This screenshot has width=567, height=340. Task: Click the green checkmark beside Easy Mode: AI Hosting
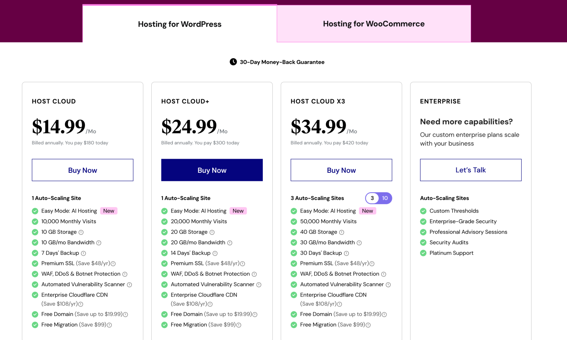[x=35, y=211]
